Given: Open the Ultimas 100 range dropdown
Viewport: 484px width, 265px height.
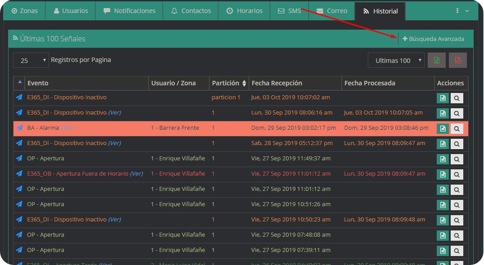Looking at the screenshot, I should coord(396,60).
